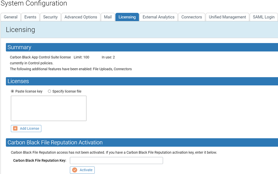
Task: Click the Summary section header
Action: click(x=142, y=47)
